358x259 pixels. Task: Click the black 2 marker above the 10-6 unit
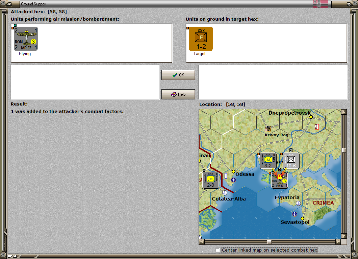[x=291, y=150]
